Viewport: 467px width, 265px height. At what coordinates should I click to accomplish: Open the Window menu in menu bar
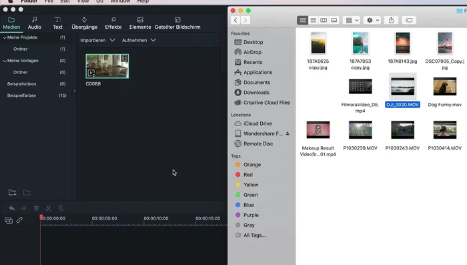click(120, 1)
